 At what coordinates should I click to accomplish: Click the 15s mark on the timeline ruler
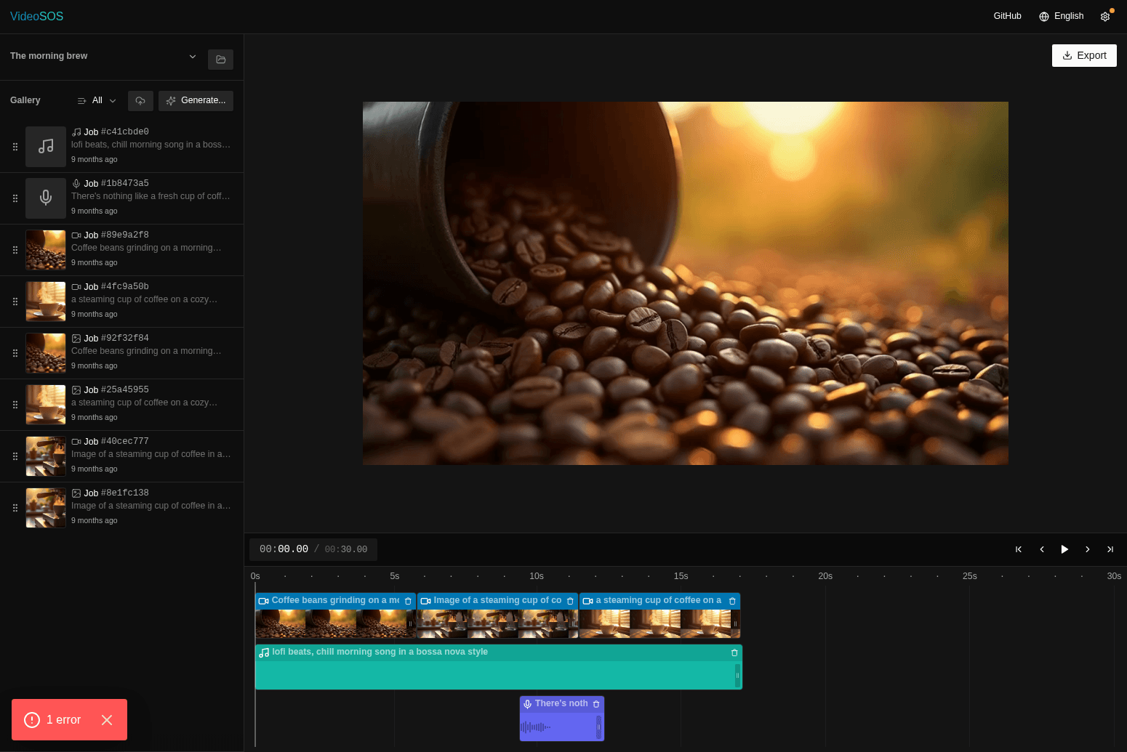point(681,576)
